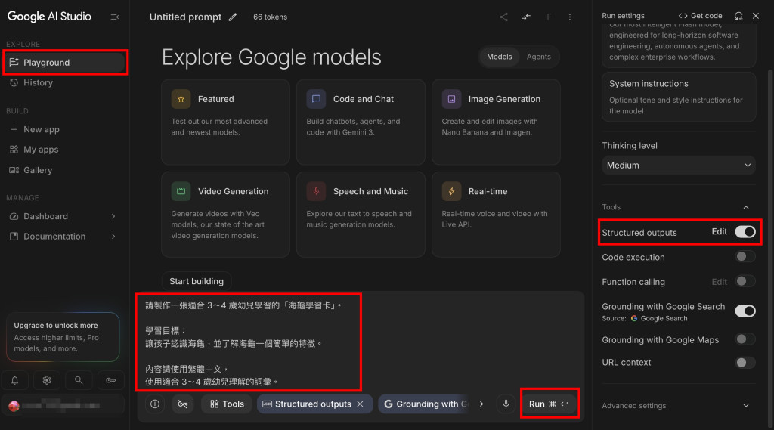Turn off the Structured outputs toggle
This screenshot has width=774, height=430.
click(745, 232)
